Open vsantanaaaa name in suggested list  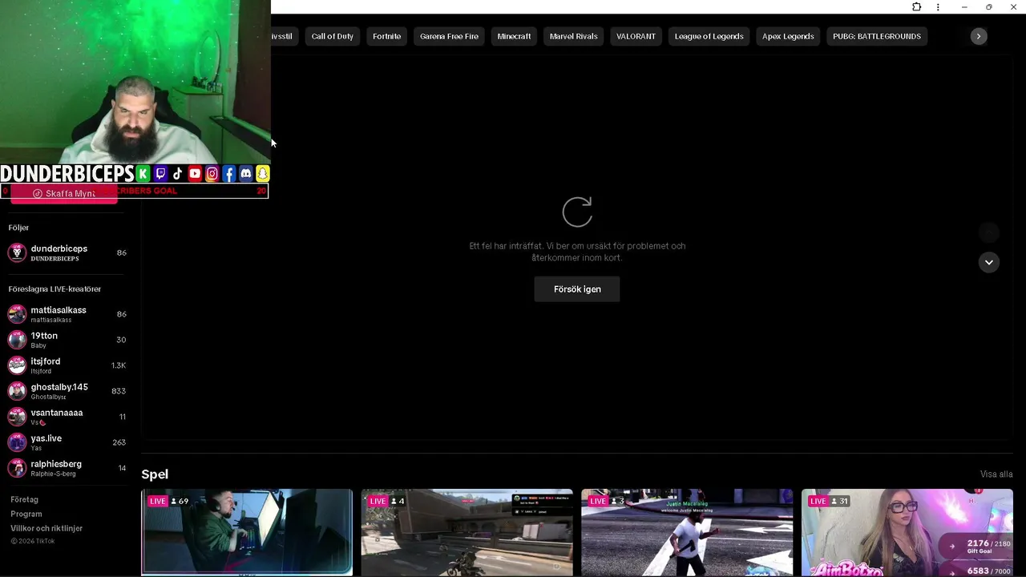pyautogui.click(x=57, y=413)
